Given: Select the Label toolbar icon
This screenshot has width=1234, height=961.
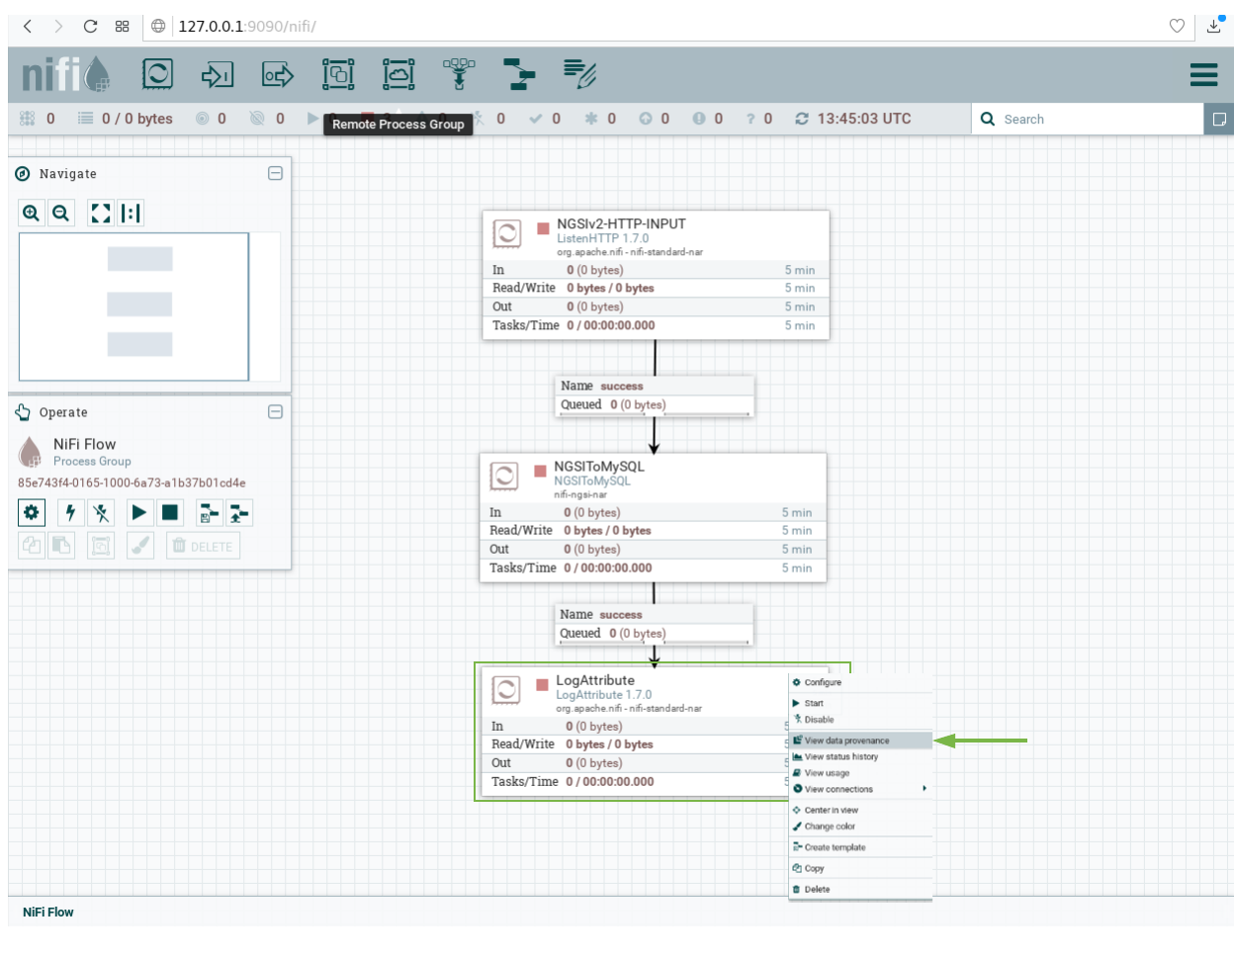Looking at the screenshot, I should click(579, 74).
